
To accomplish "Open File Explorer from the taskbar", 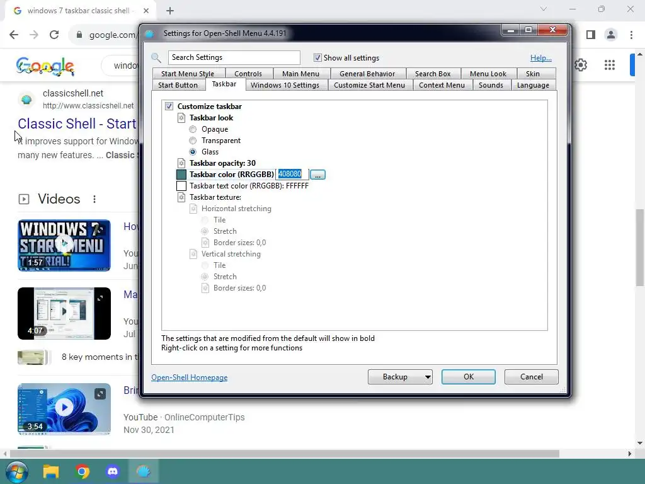I will click(51, 471).
